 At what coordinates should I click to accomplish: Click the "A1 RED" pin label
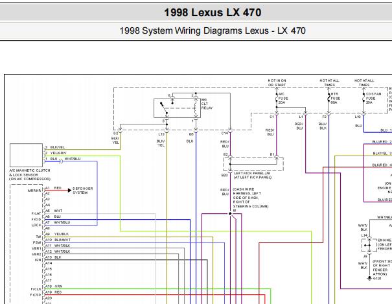tap(53, 188)
